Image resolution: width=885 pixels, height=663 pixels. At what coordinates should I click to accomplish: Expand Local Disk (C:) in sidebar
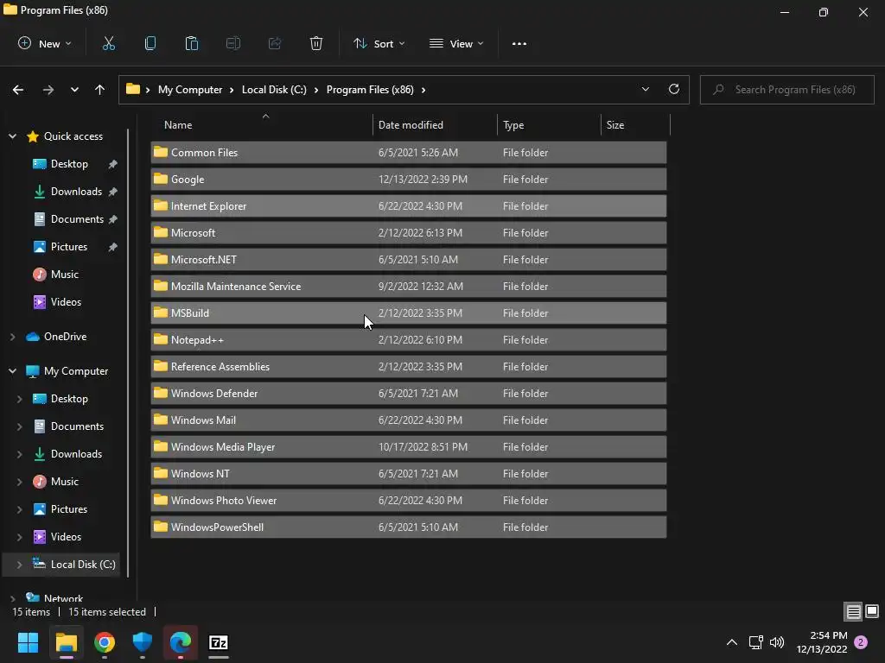(19, 565)
